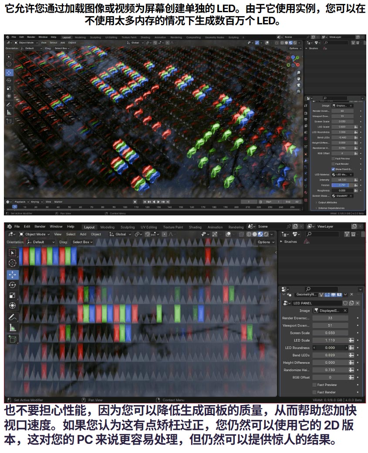This screenshot has width=368, height=453.
Task: Expand the Internal Dependencies section
Action: (331, 208)
